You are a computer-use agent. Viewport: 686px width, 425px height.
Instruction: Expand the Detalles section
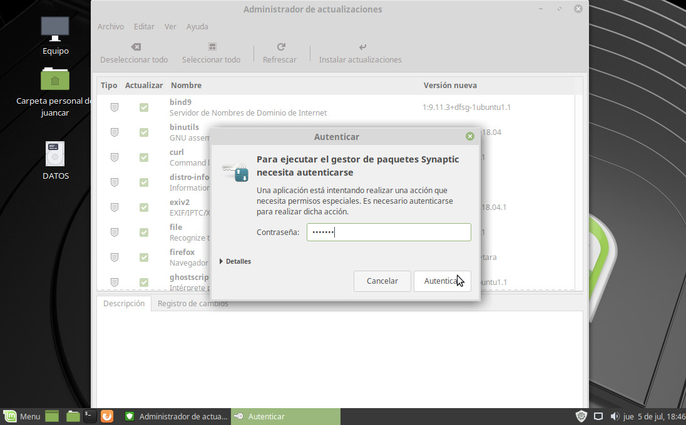[235, 261]
